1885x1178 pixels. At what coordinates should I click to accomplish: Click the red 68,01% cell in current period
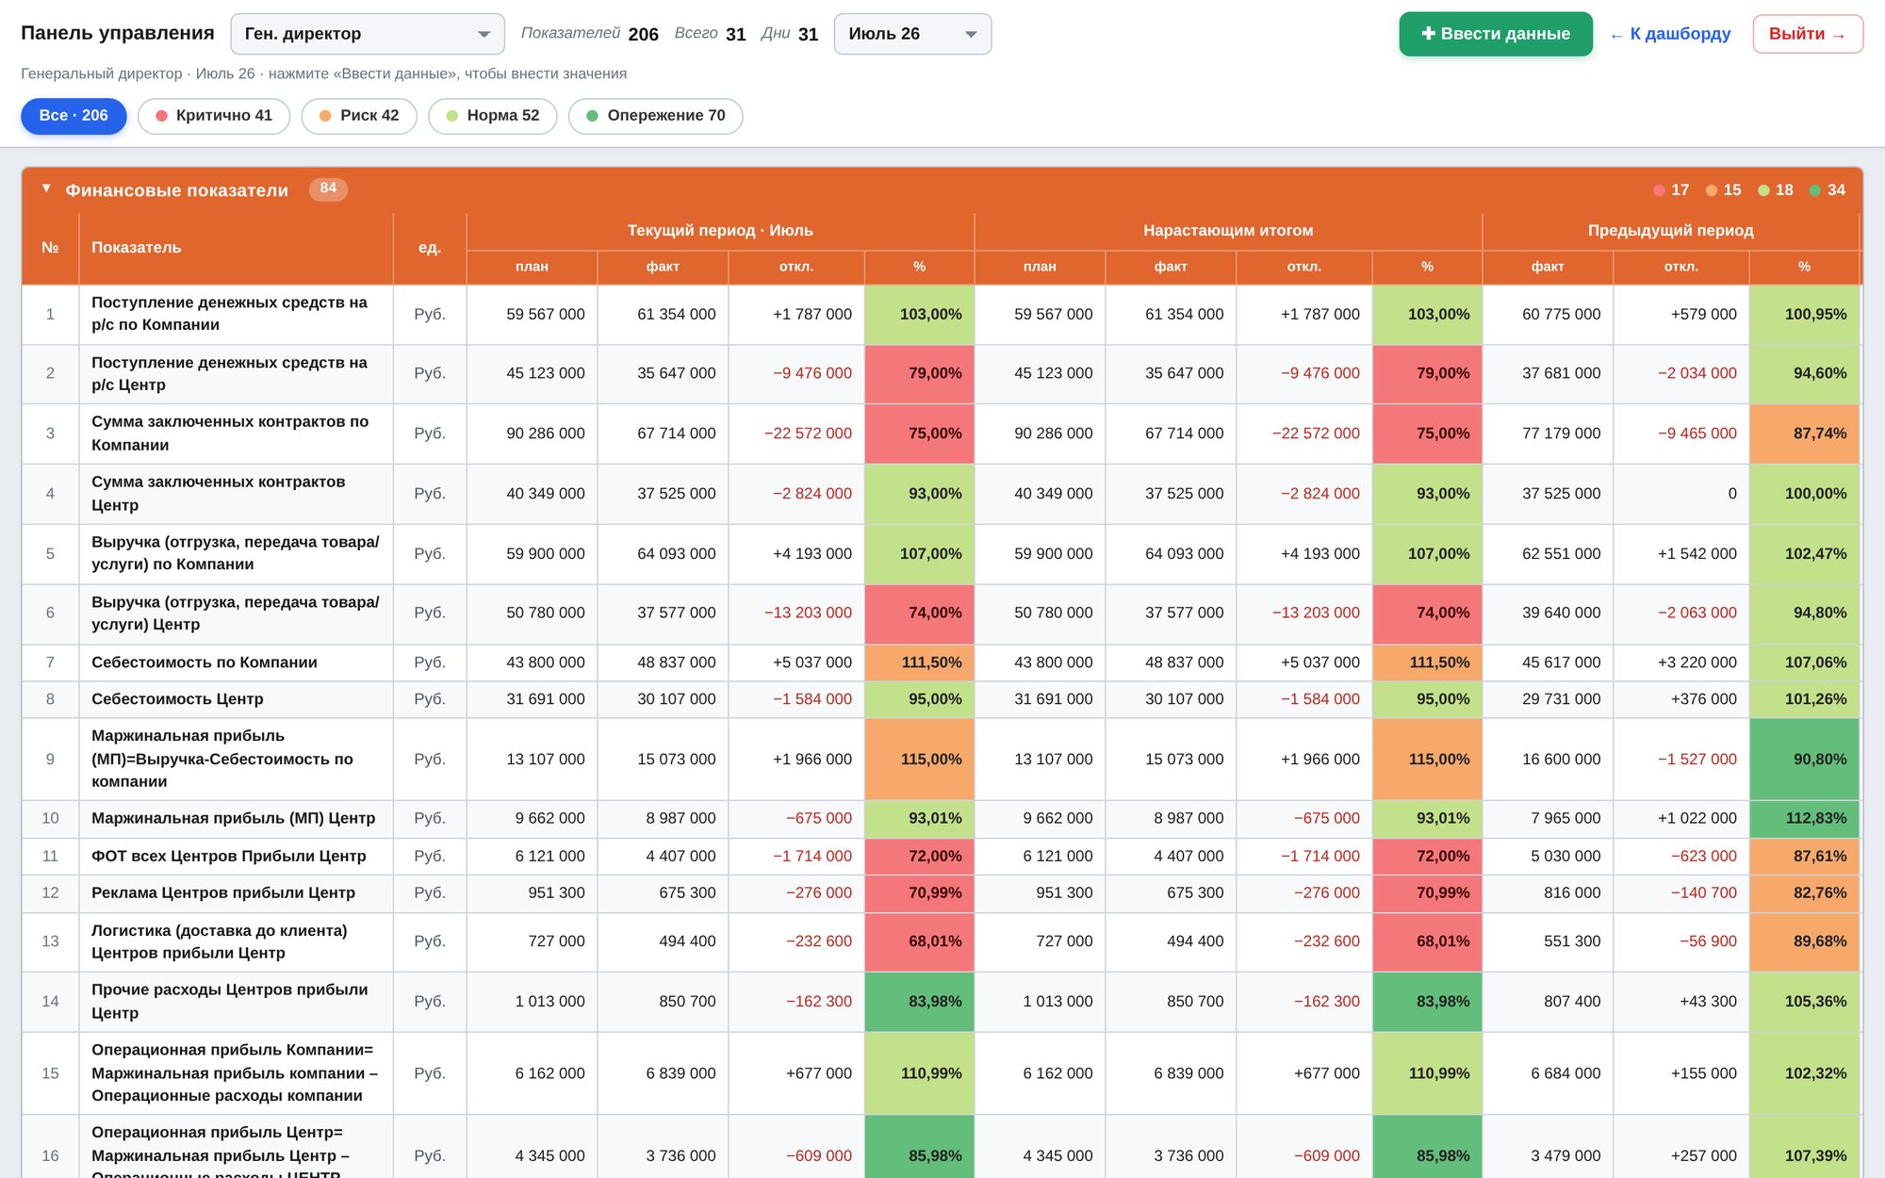[919, 941]
